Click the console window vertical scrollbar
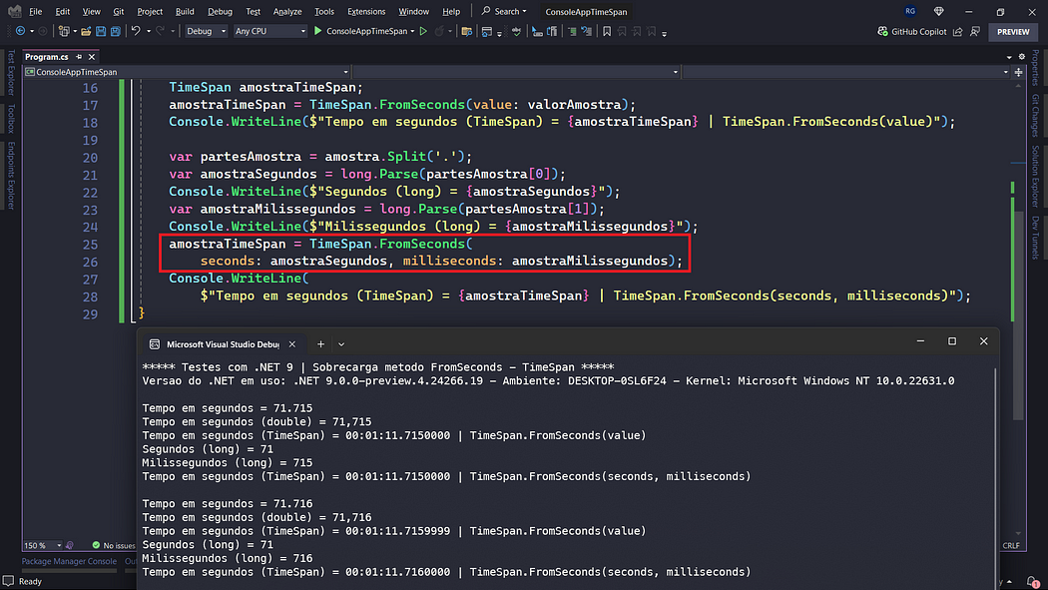This screenshot has width=1048, height=590. point(995,478)
